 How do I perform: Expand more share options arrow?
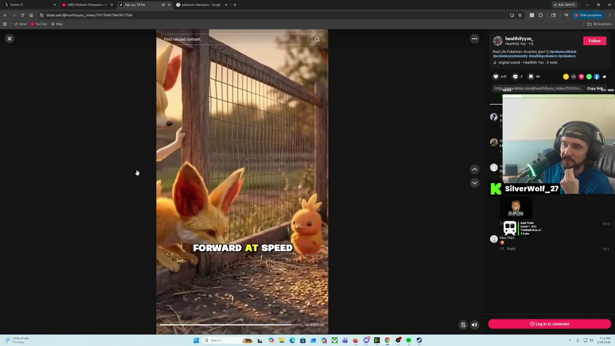[604, 76]
